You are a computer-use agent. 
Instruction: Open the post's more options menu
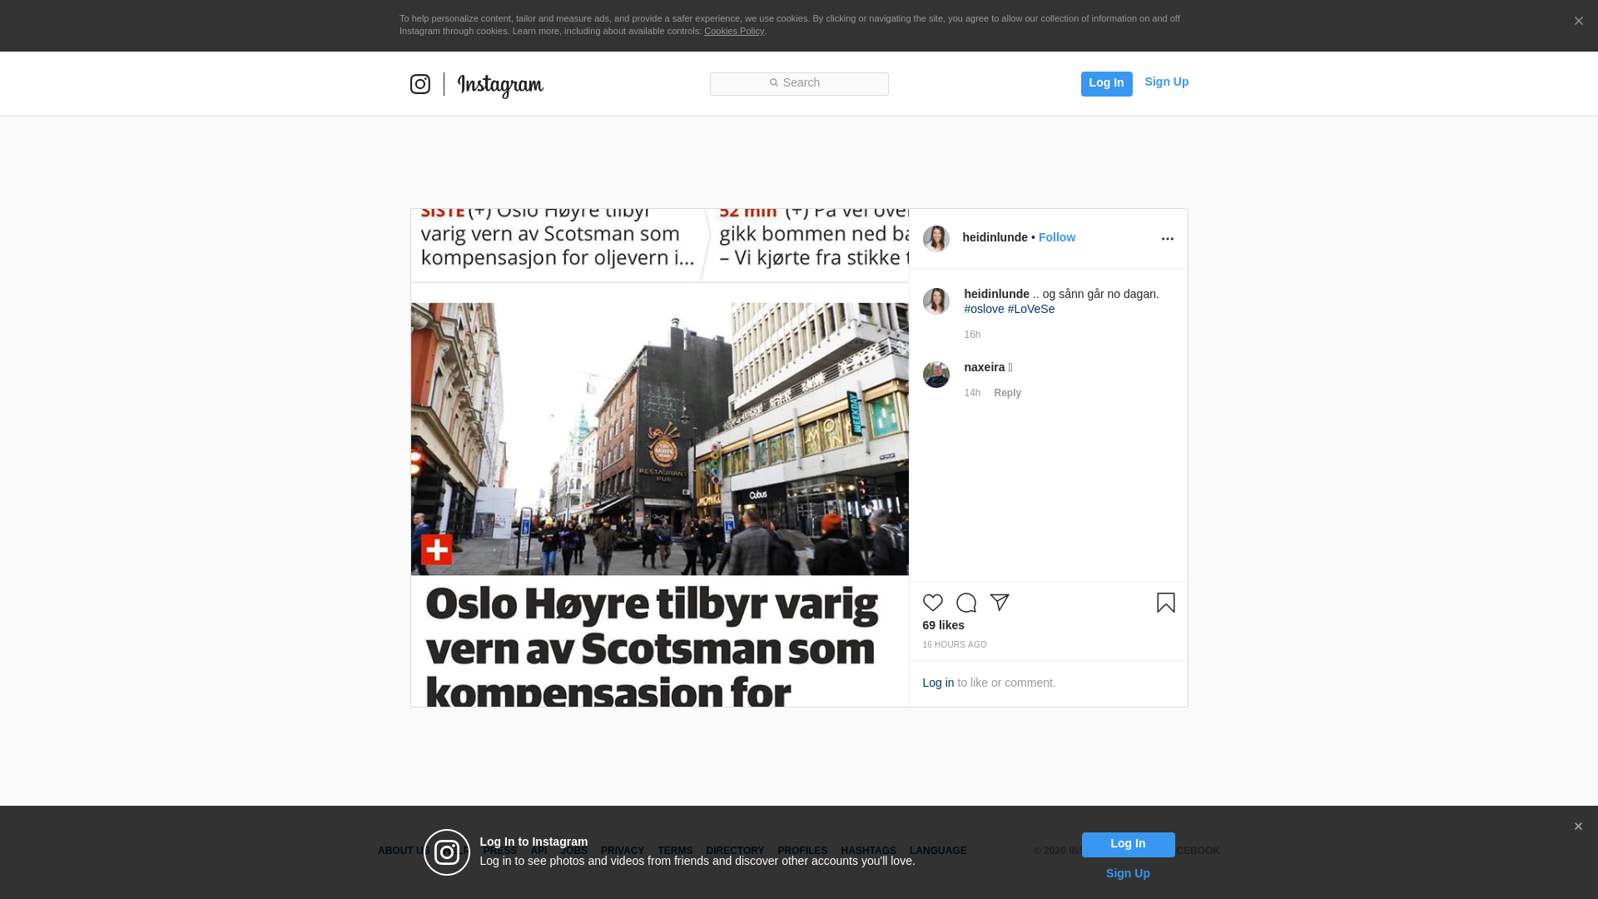point(1167,239)
